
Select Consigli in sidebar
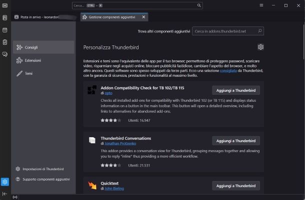(x=43, y=47)
